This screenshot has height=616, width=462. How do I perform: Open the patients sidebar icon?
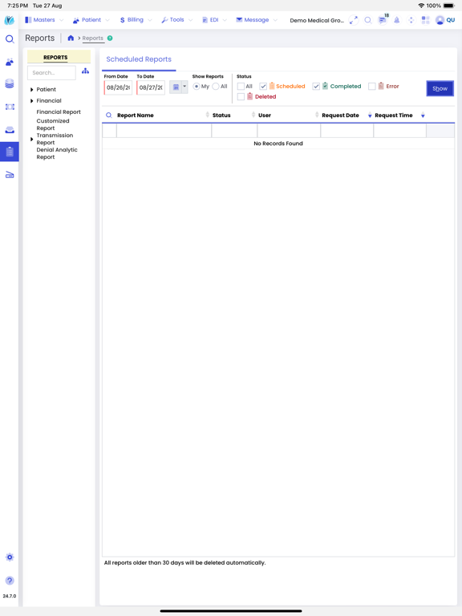point(10,62)
